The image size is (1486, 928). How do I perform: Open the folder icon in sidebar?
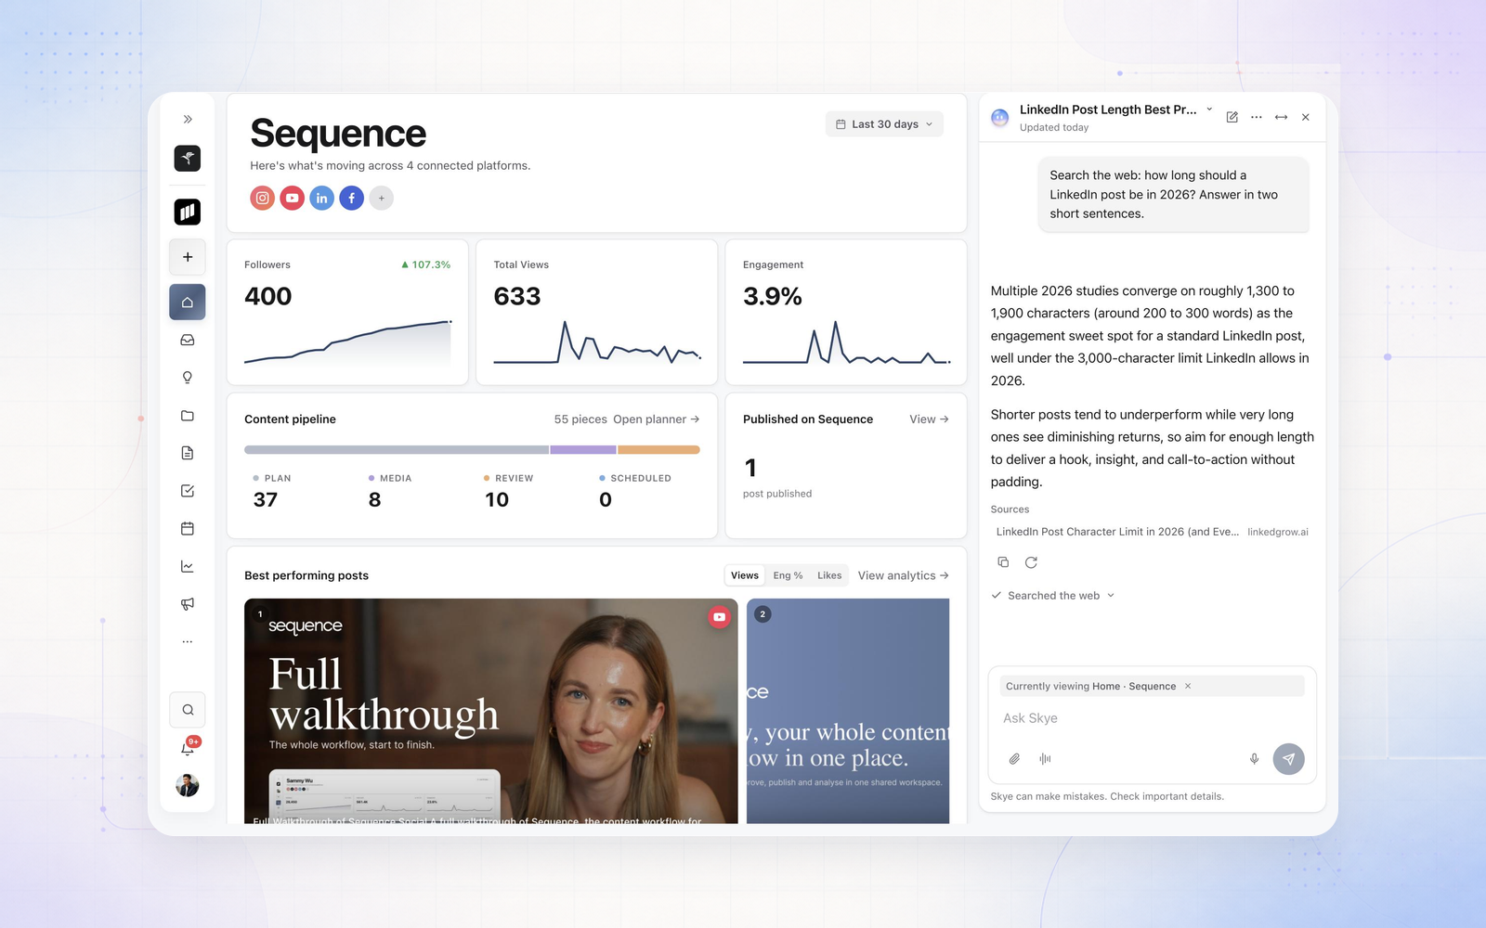tap(188, 416)
